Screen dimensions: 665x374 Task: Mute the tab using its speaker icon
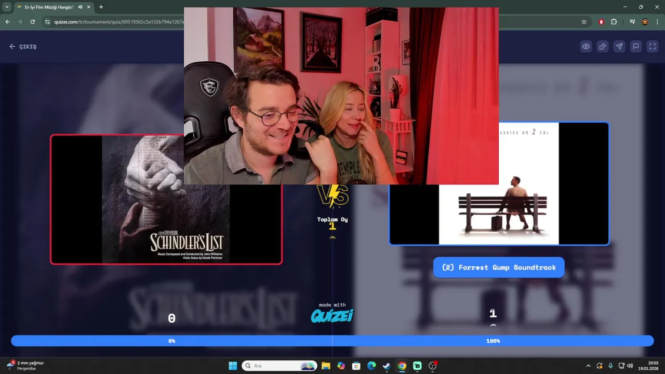(x=81, y=7)
